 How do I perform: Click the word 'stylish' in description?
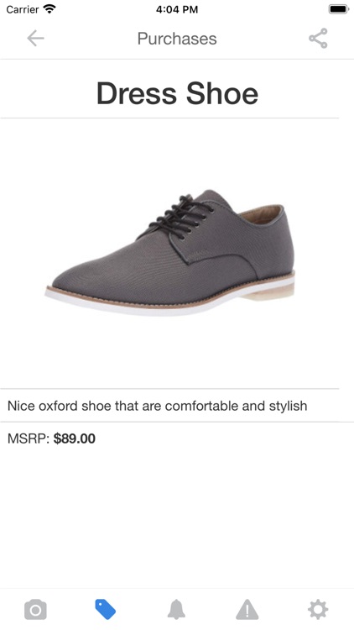coord(288,406)
